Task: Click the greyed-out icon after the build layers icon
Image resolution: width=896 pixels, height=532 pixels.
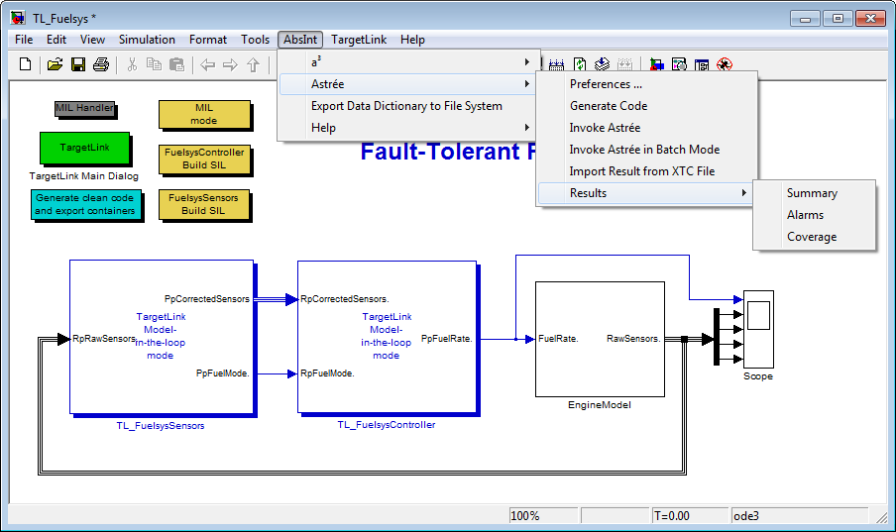Action: coord(625,64)
